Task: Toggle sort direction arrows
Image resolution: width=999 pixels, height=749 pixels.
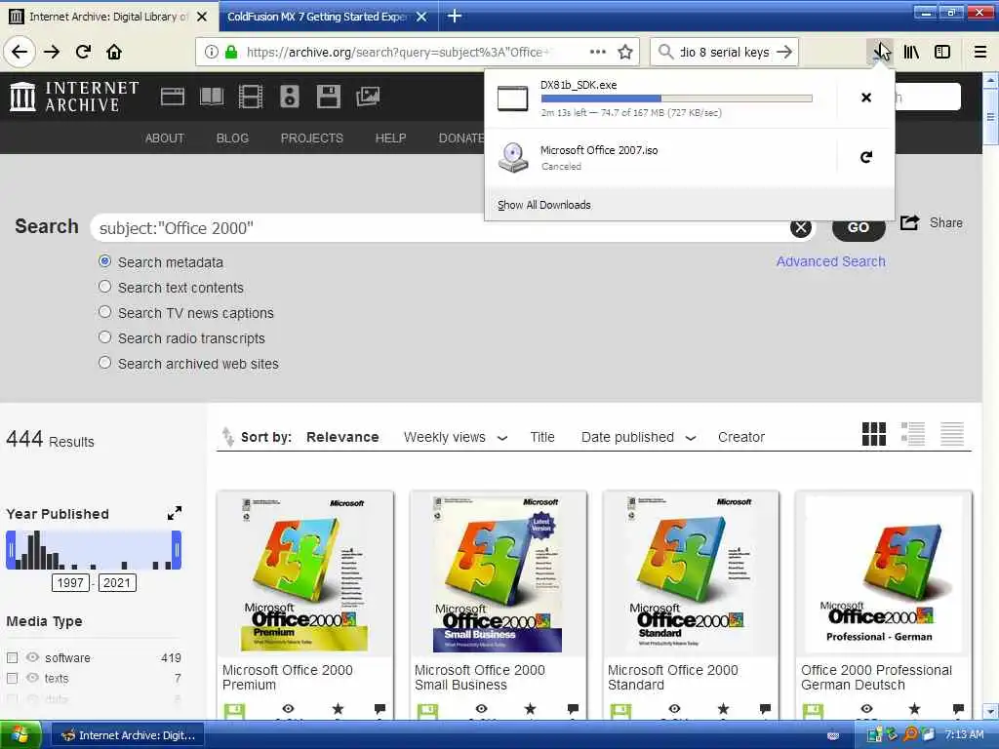Action: pos(227,437)
